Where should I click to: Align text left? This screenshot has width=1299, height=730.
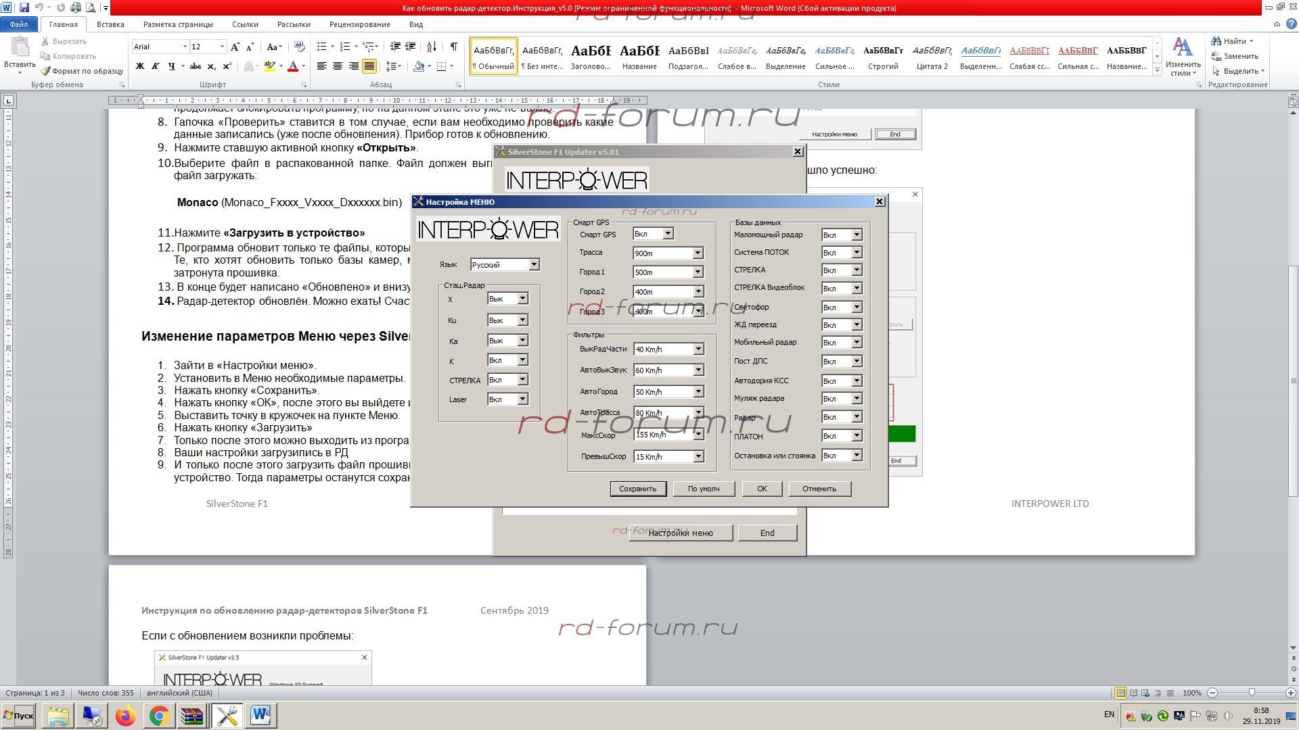[x=322, y=66]
